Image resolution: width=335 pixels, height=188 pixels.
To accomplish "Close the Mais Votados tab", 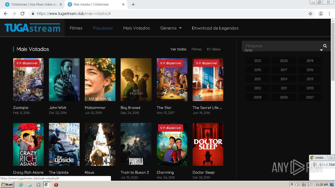I will (x=124, y=4).
